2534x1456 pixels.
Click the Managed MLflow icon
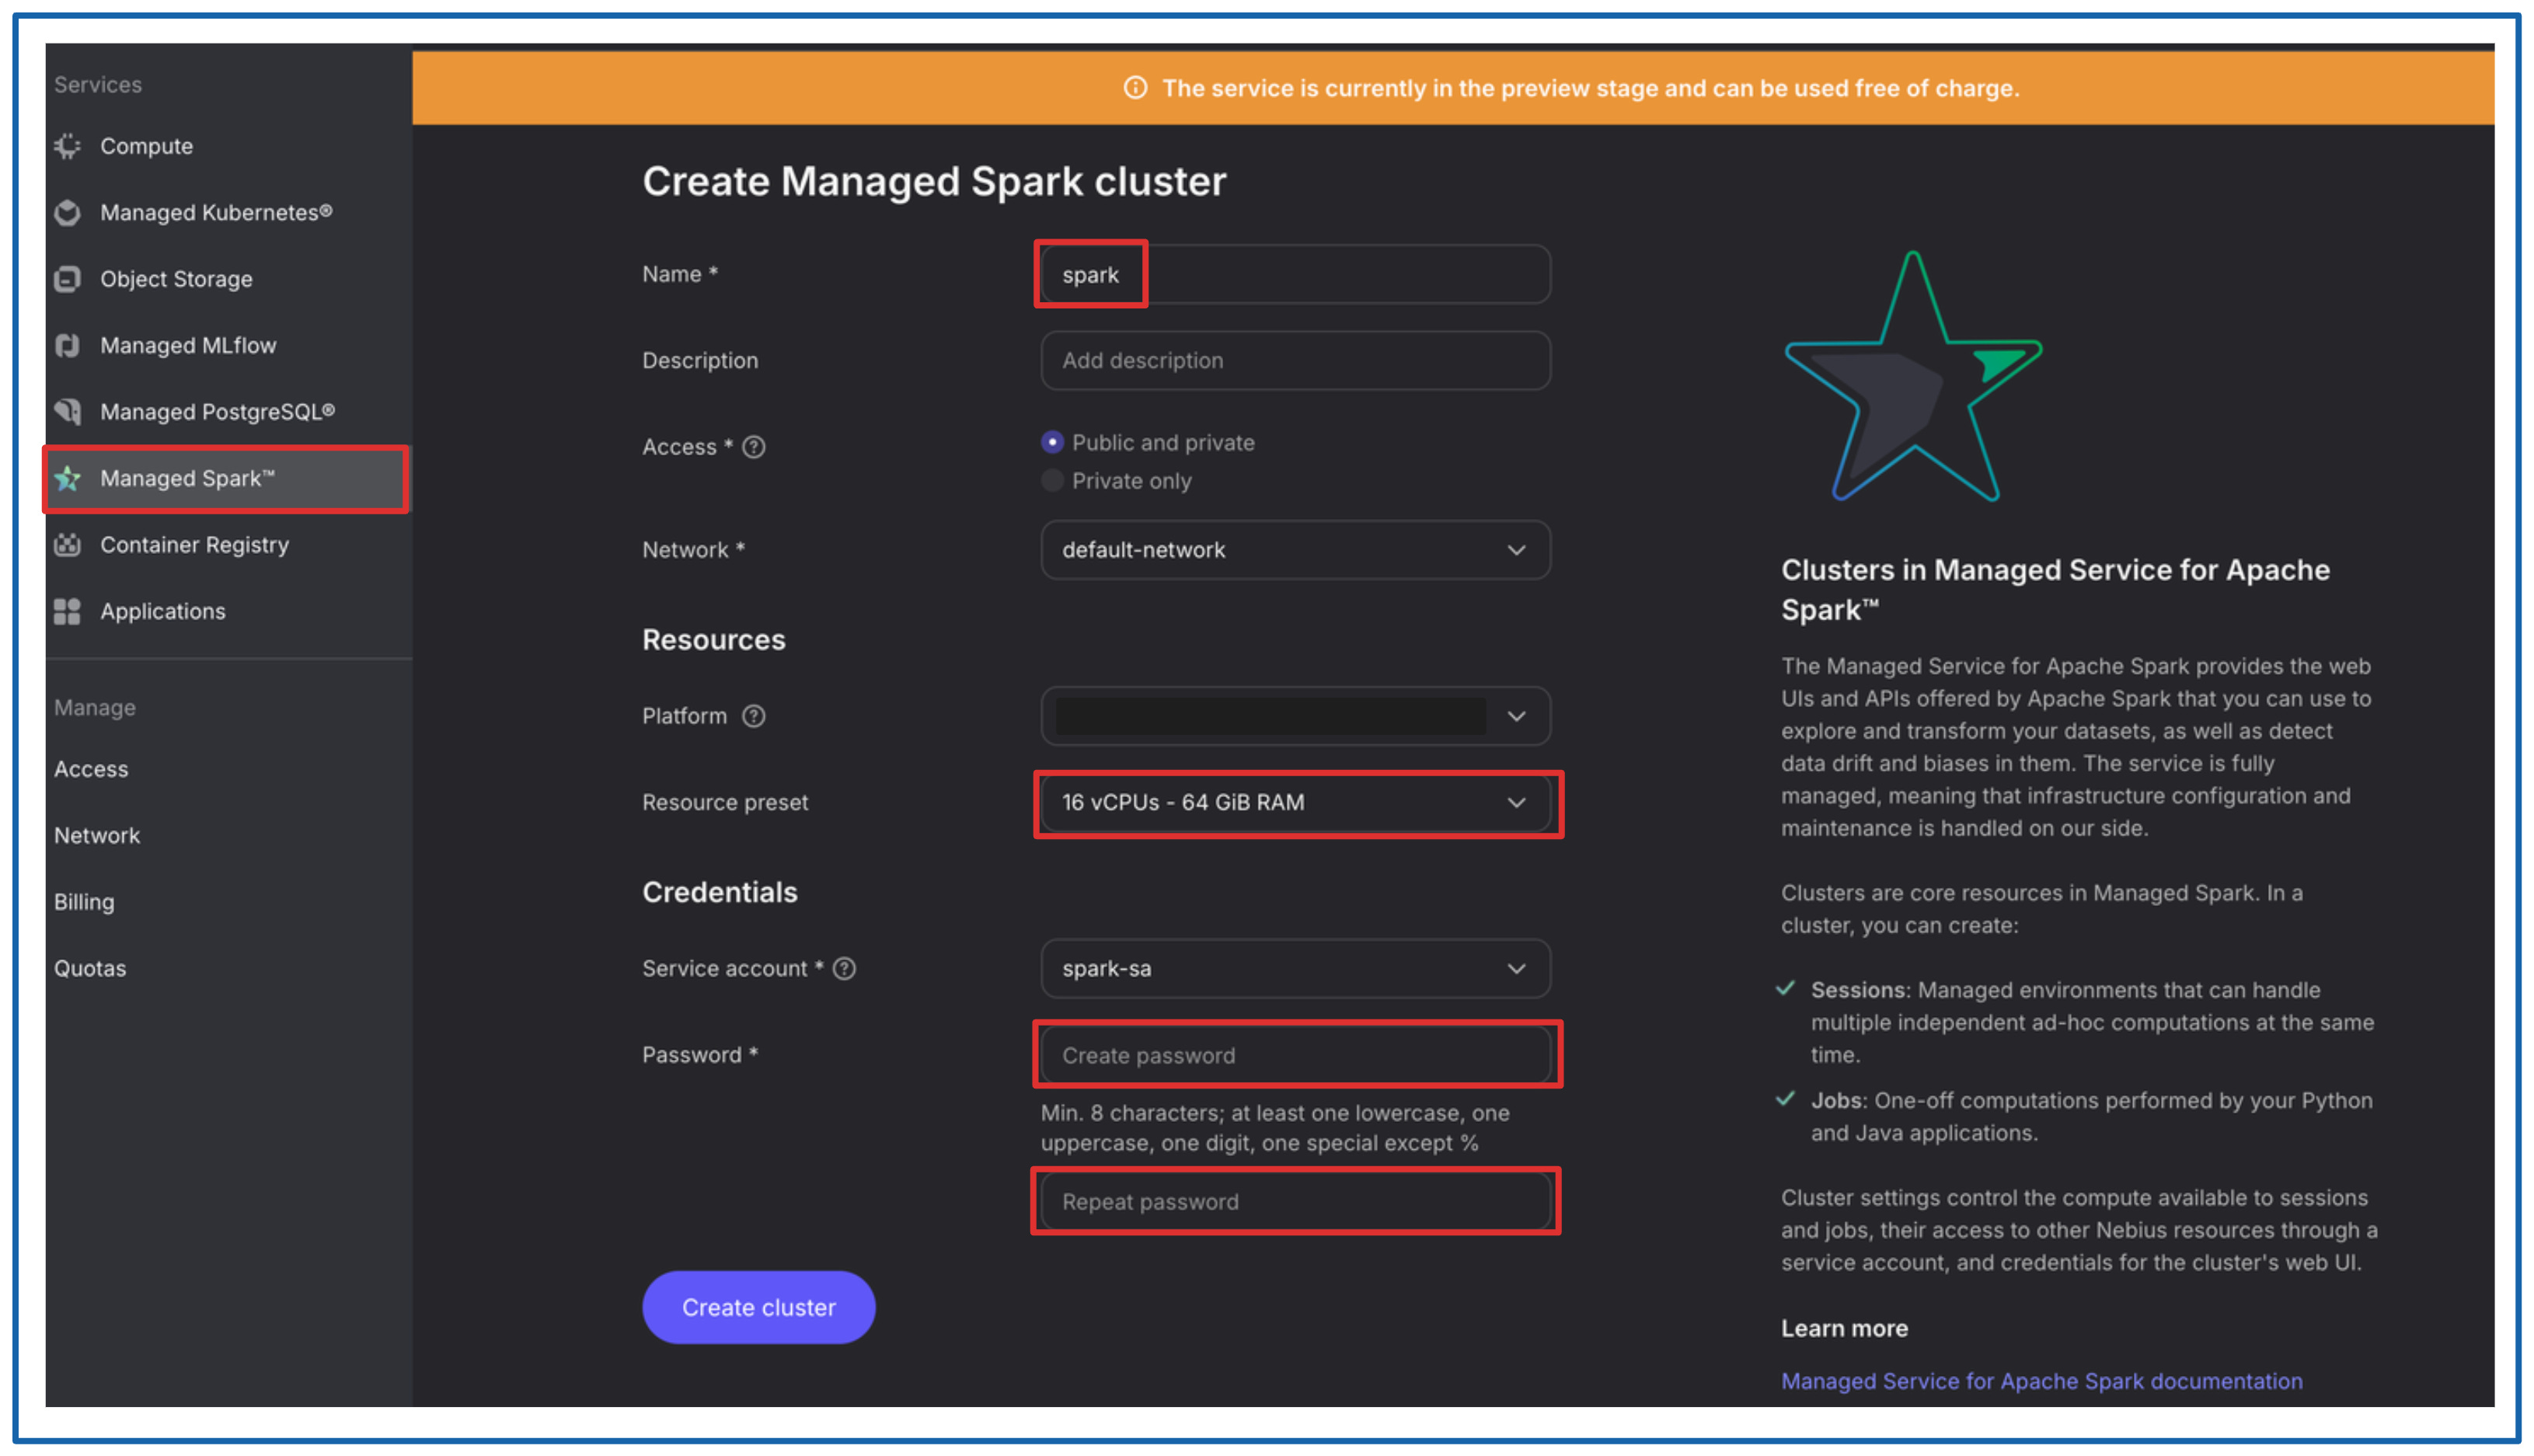[x=67, y=345]
